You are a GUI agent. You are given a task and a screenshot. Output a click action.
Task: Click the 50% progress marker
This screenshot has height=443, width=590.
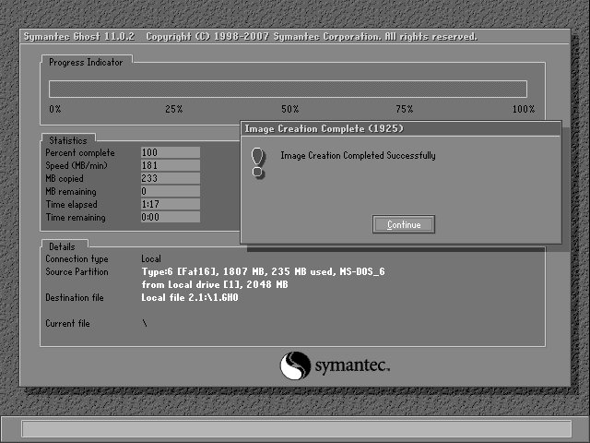[x=290, y=109]
